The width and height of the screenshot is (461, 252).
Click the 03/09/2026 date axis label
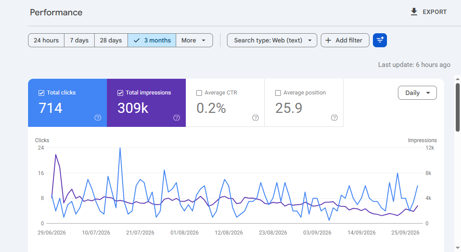click(317, 233)
